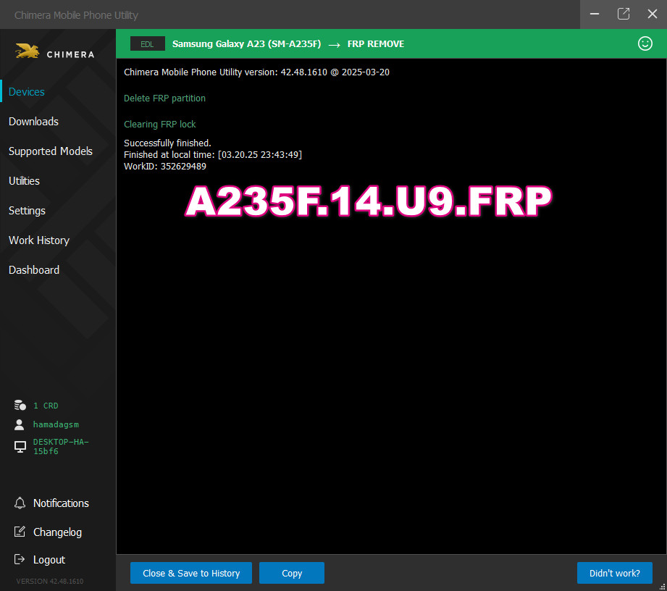Click the pop-out window icon in title bar
The width and height of the screenshot is (667, 591).
(x=624, y=14)
